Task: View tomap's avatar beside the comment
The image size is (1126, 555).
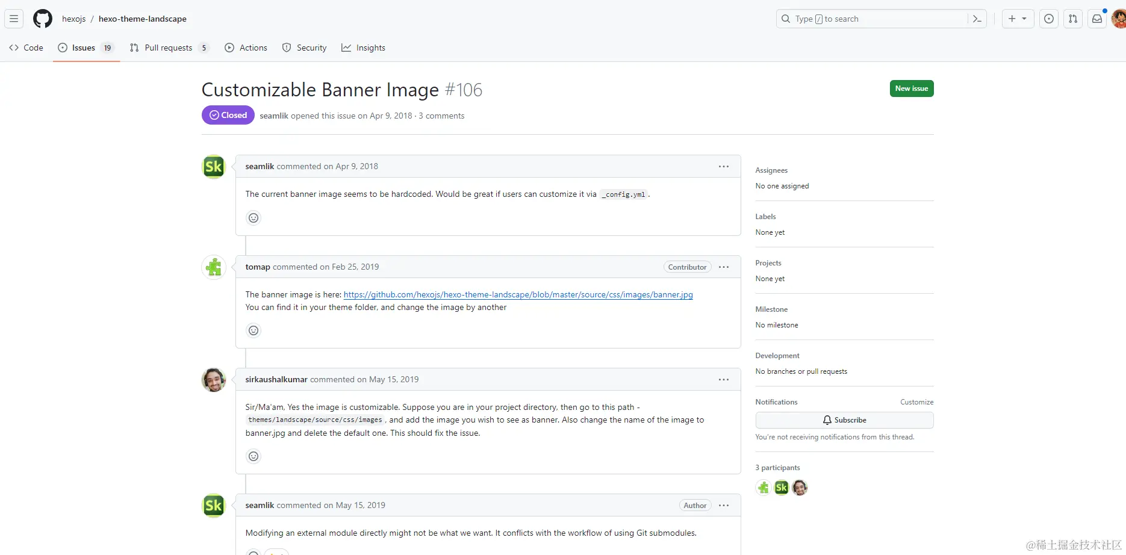Action: (214, 267)
